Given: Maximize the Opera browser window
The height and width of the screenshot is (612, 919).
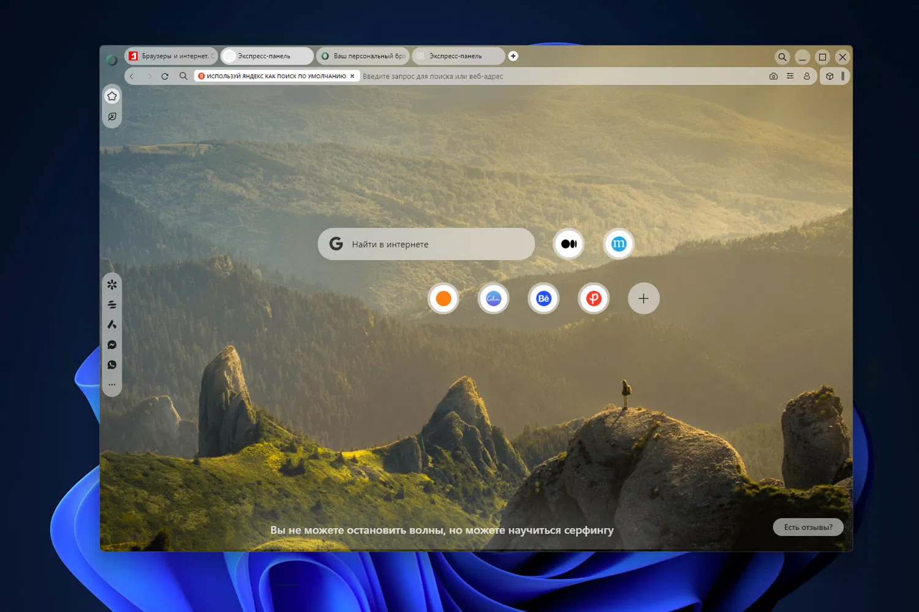Looking at the screenshot, I should [x=823, y=57].
